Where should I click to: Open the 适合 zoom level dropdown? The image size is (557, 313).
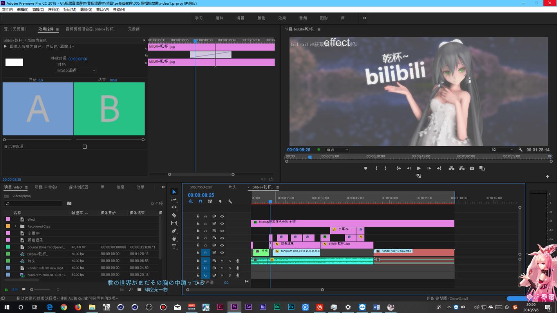tap(337, 150)
